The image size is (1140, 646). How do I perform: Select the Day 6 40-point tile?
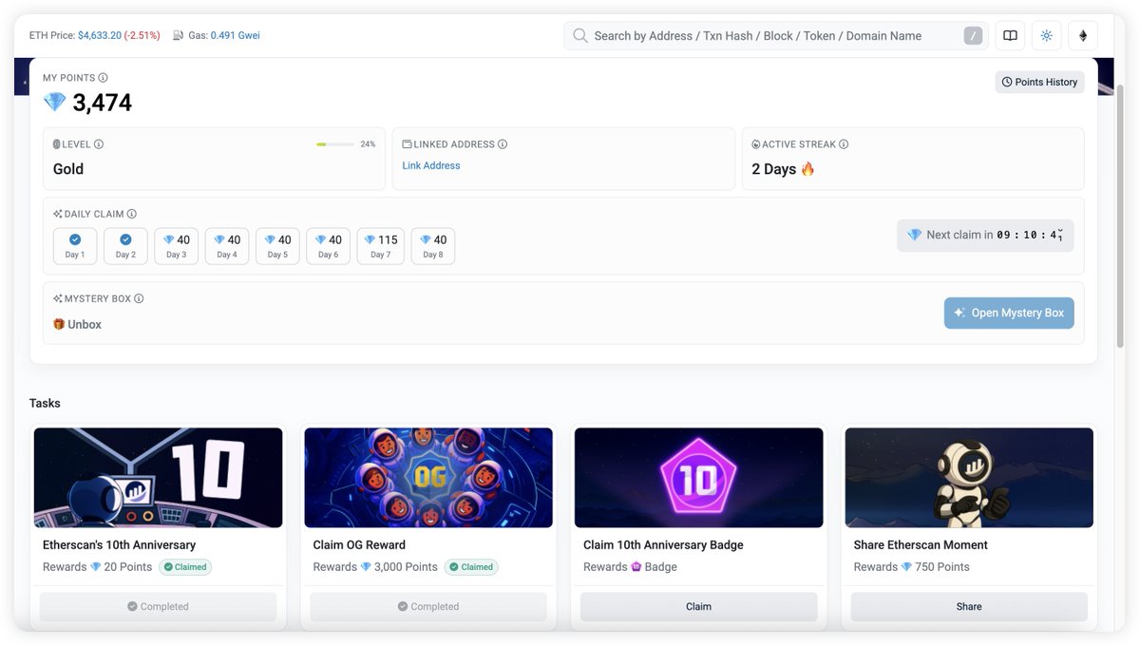click(x=329, y=246)
